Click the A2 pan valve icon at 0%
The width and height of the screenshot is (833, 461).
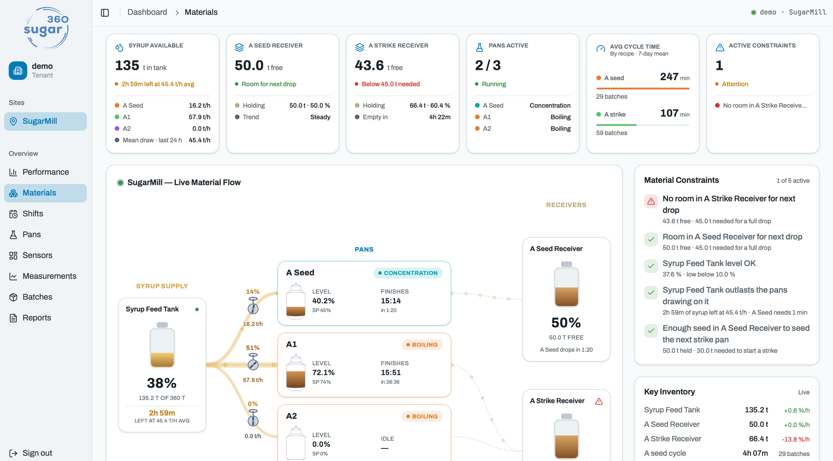click(x=253, y=418)
